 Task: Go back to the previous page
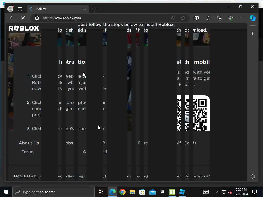coord(12,18)
